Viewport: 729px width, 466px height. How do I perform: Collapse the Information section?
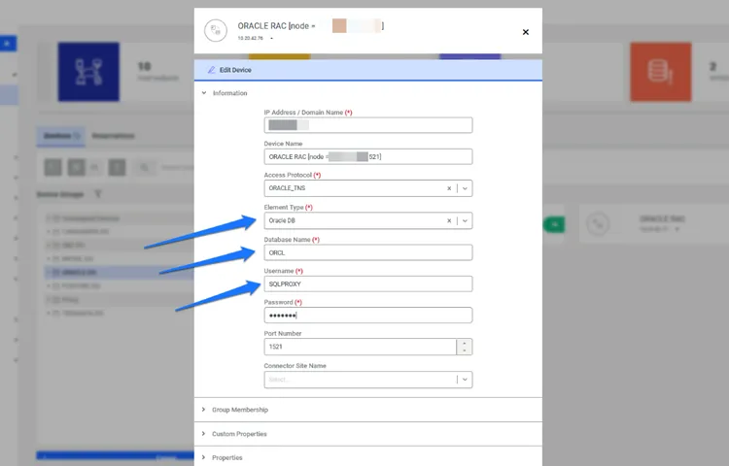pos(204,93)
